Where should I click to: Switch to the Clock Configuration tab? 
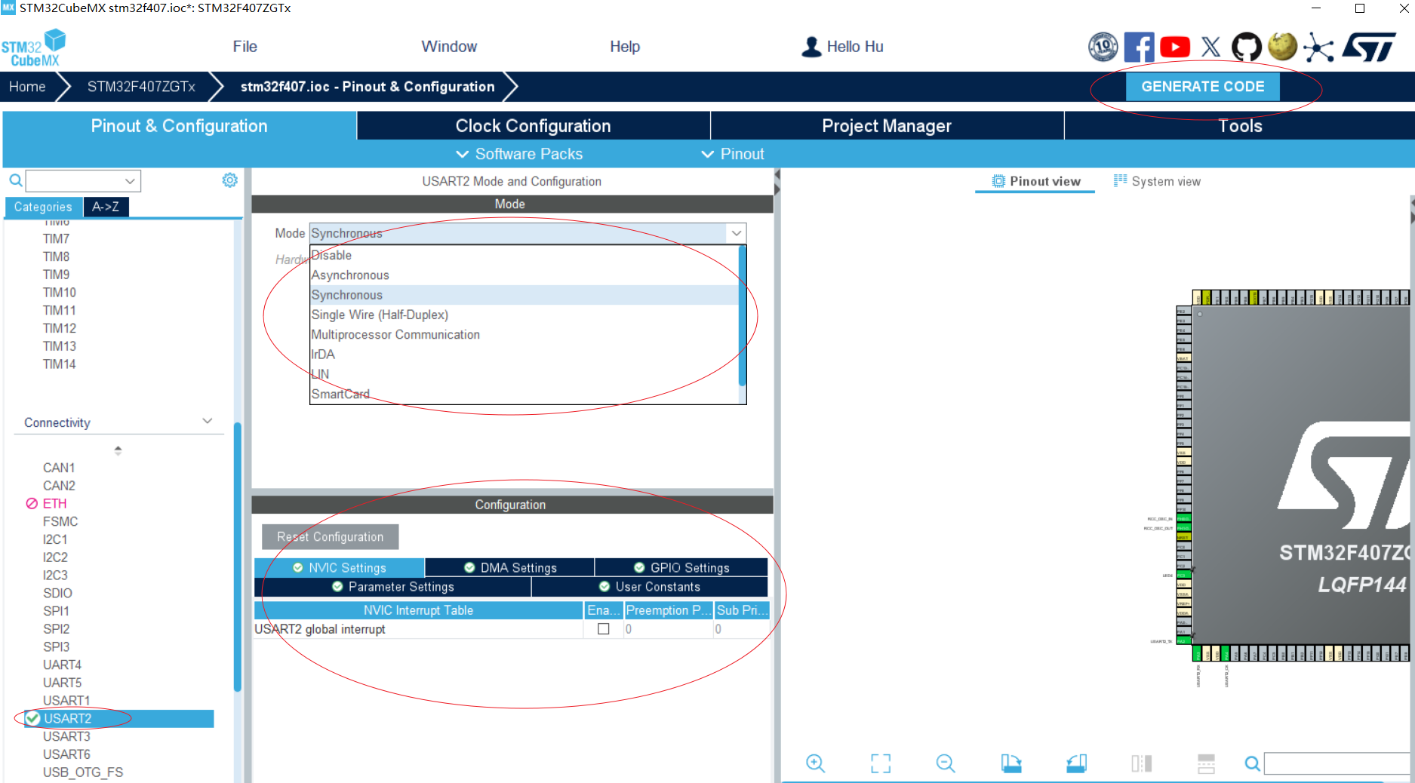pos(533,126)
